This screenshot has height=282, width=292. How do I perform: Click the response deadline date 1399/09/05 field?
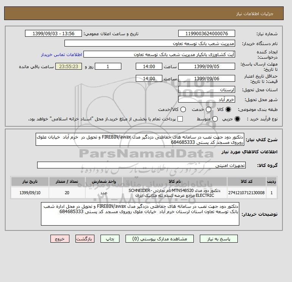(x=207, y=66)
